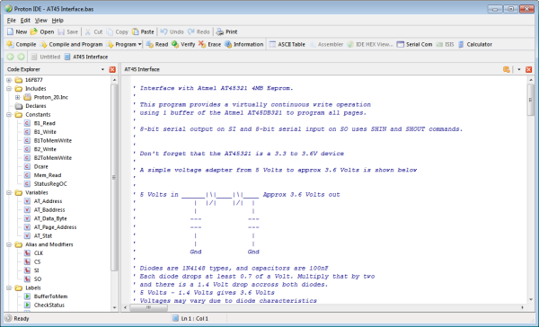Open the Calculator tool

[x=474, y=44]
